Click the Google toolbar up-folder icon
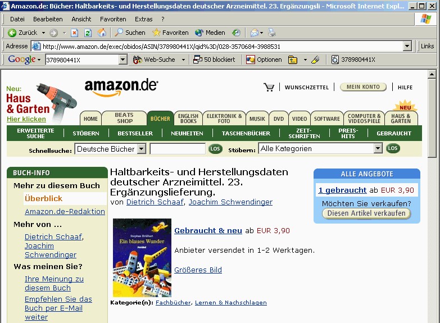Viewport: 440px width, 323px height. click(x=293, y=60)
